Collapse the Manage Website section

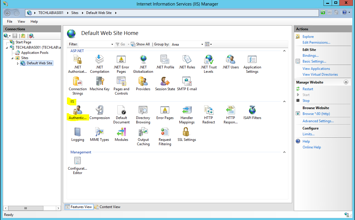[346, 82]
